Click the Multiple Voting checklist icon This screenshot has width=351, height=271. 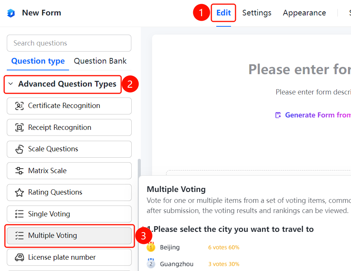coord(19,236)
